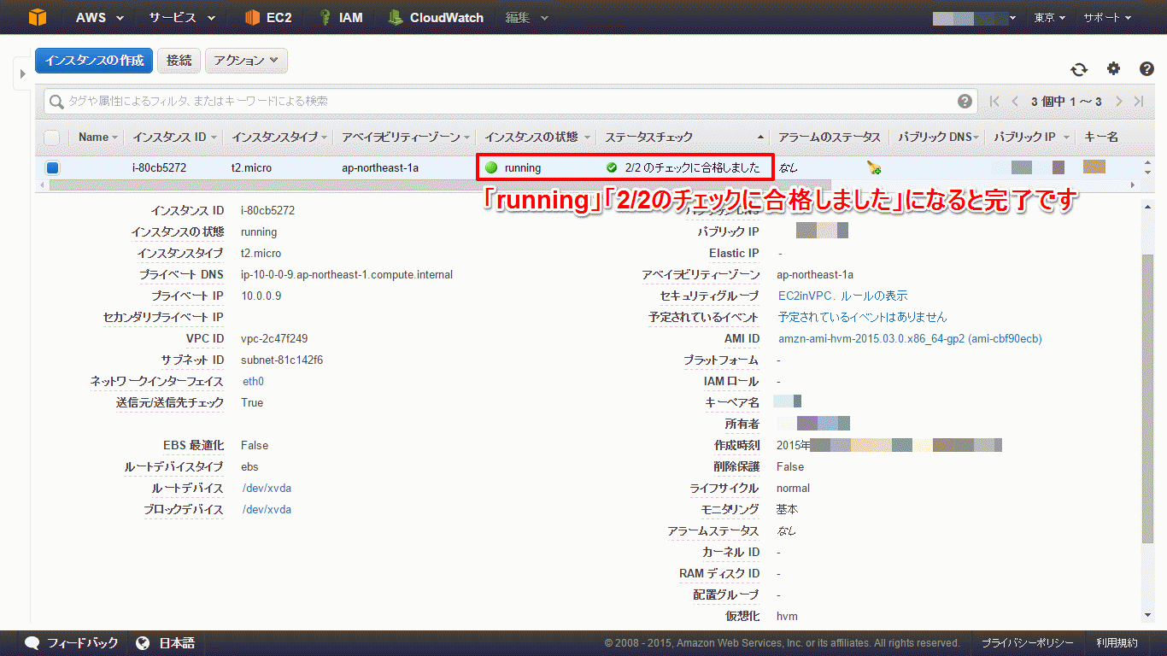Click the search box help icon
The image size is (1167, 656).
coord(965,101)
